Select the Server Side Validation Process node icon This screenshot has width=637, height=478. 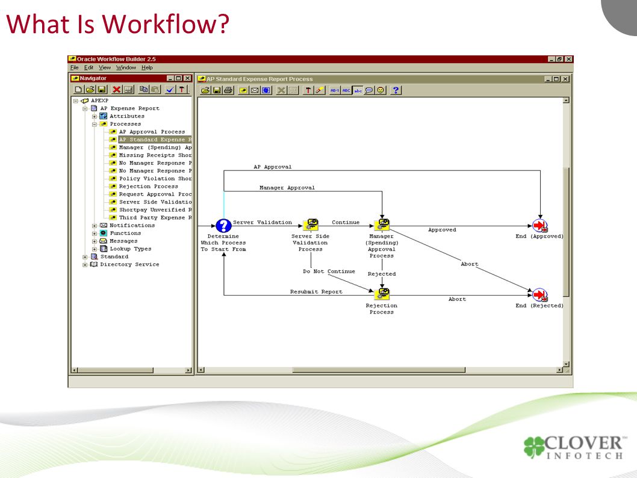pos(311,225)
